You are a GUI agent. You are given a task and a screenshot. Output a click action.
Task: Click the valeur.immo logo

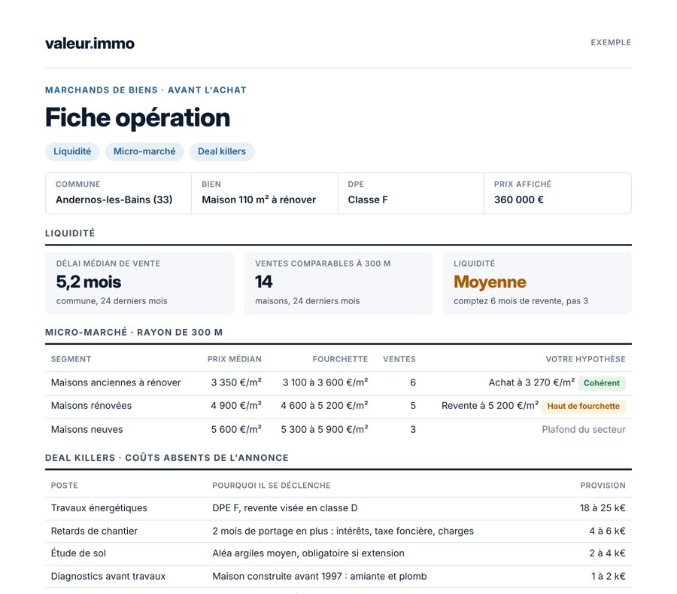[90, 43]
